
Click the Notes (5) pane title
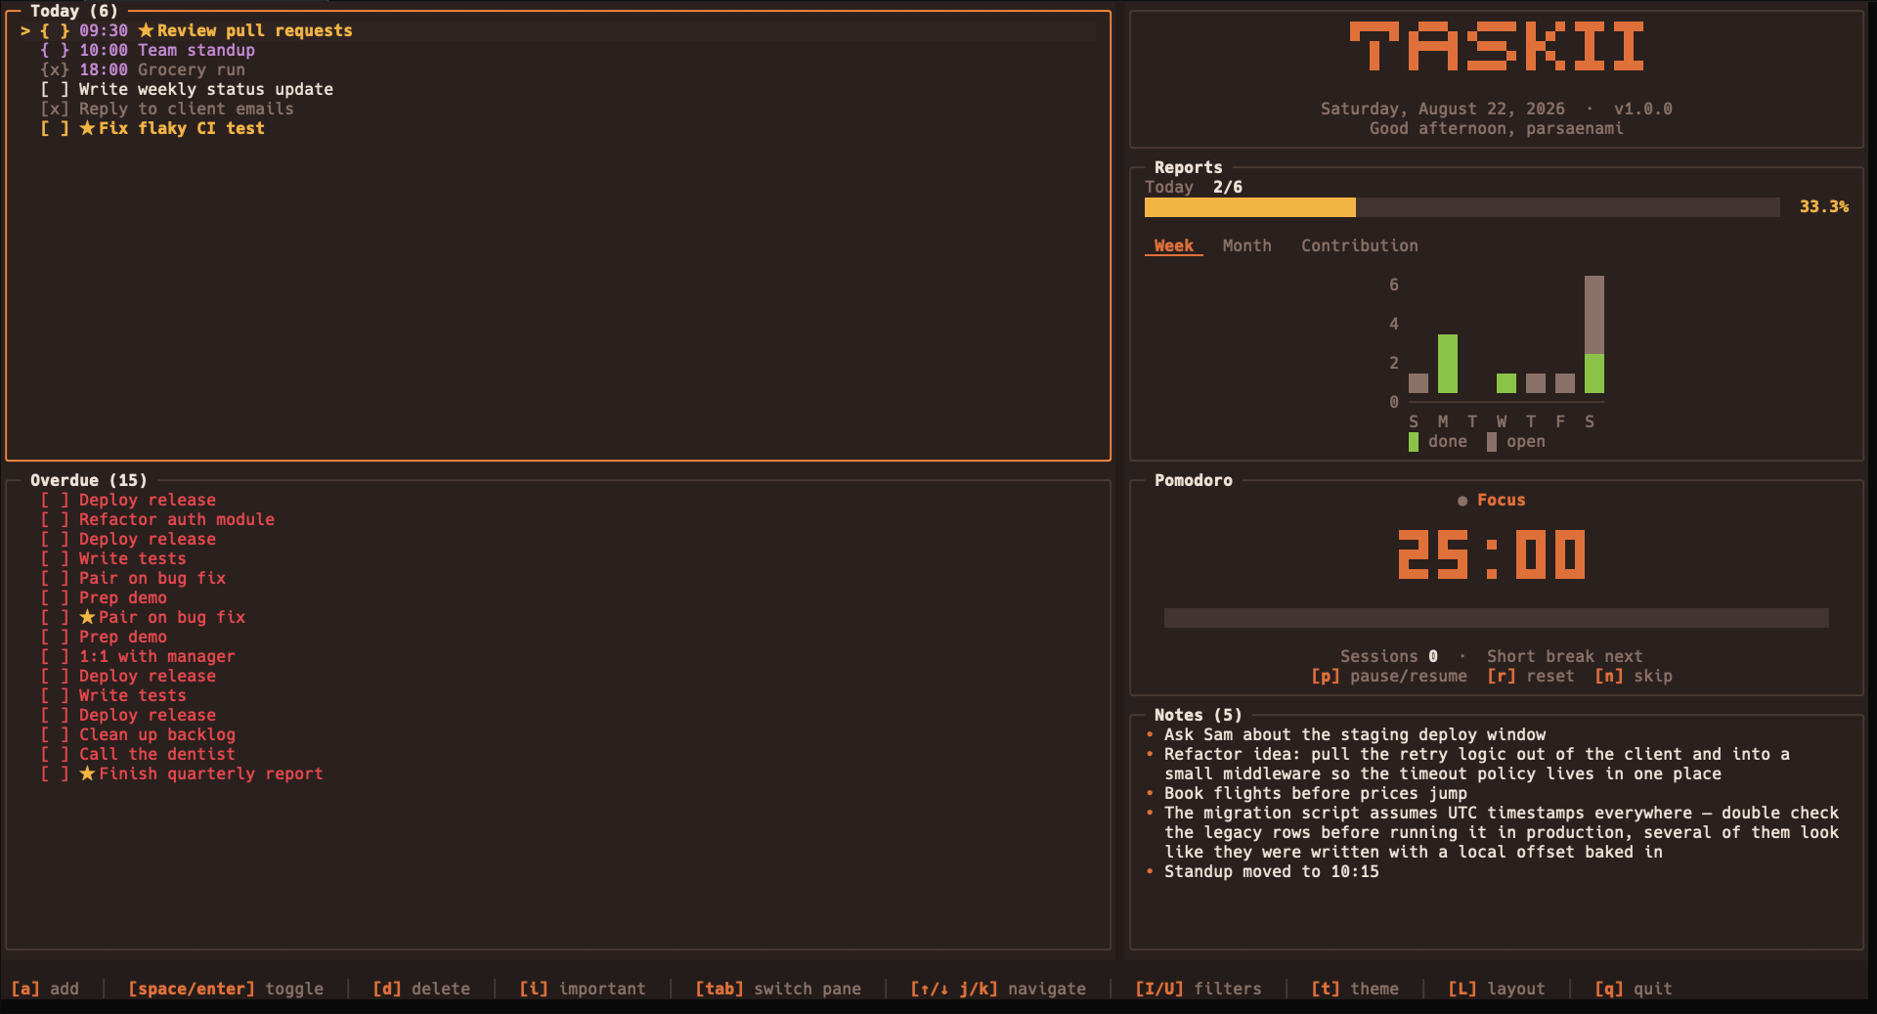(x=1199, y=715)
